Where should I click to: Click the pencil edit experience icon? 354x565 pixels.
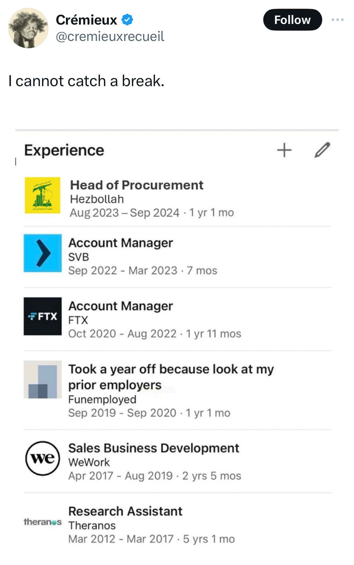(x=322, y=150)
